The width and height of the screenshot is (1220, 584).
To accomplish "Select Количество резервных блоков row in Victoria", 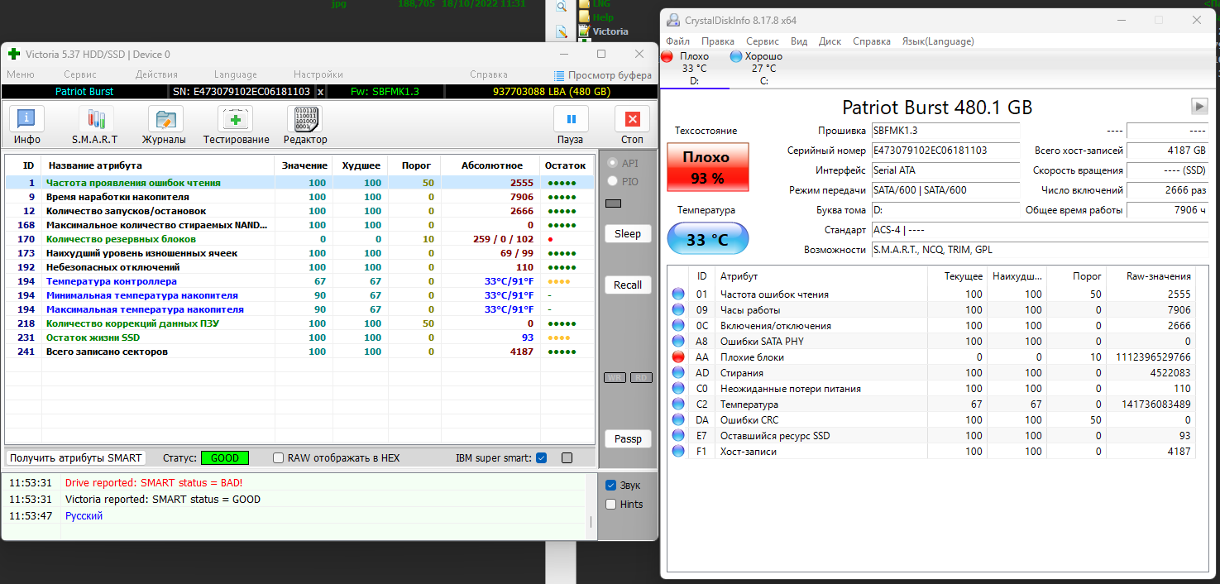I will click(299, 239).
